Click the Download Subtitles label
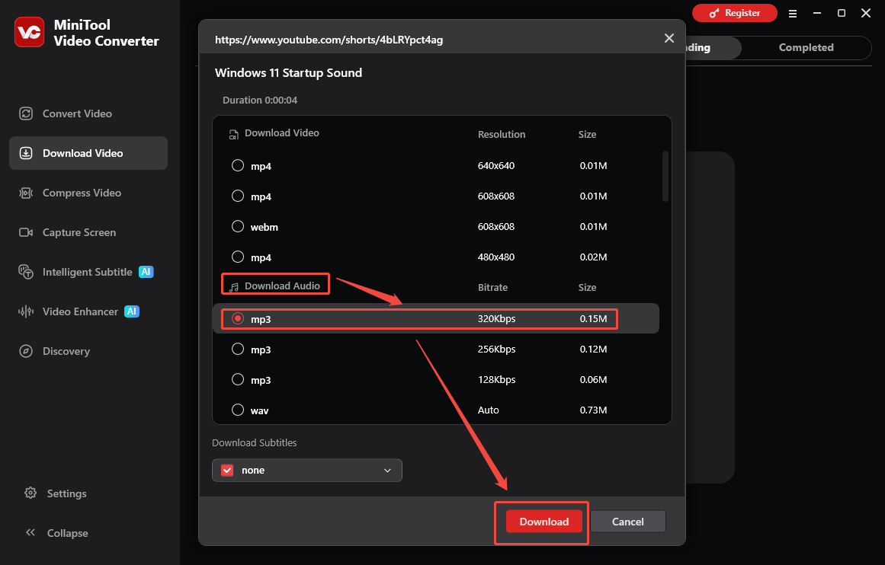 pos(254,442)
